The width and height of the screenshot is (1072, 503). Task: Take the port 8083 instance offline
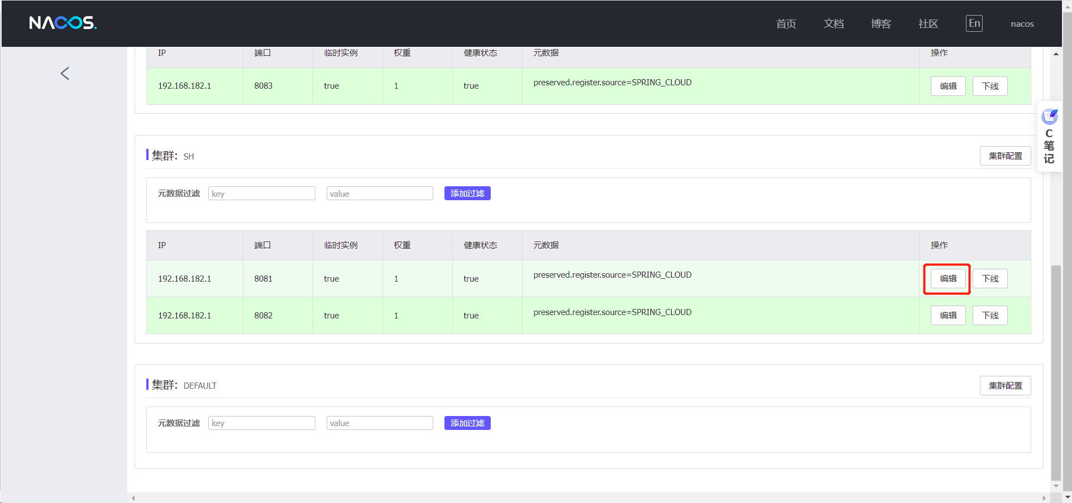(x=990, y=86)
